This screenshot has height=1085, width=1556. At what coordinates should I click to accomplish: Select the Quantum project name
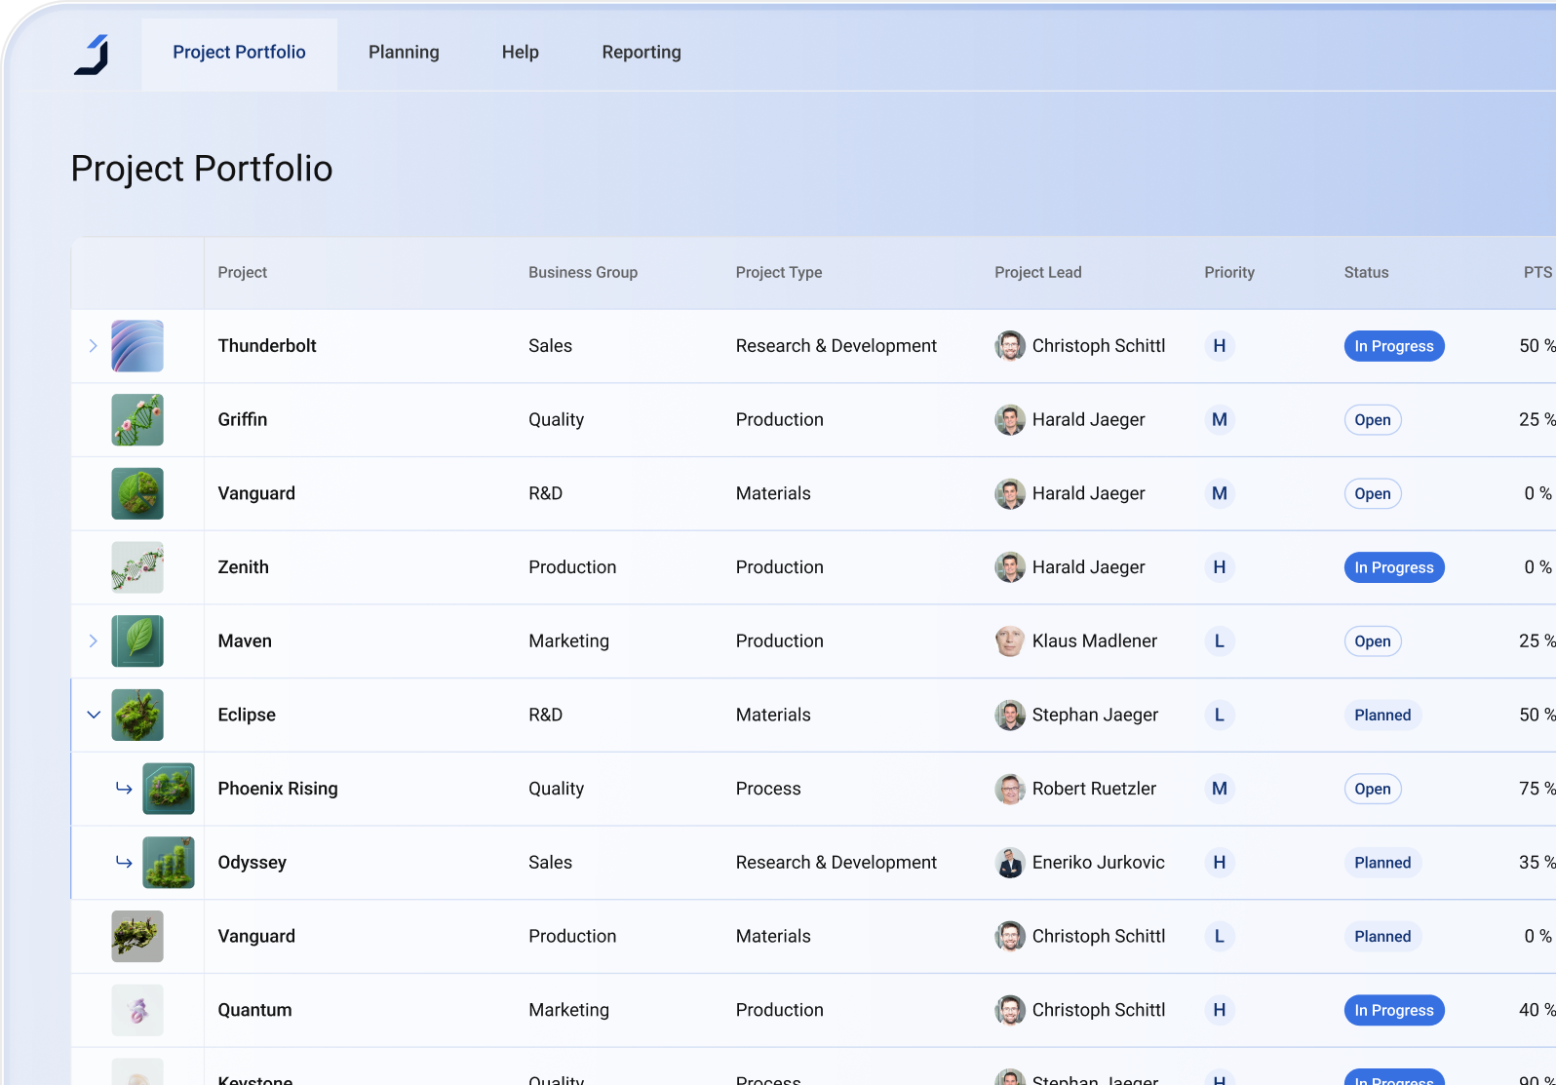[x=254, y=1010]
